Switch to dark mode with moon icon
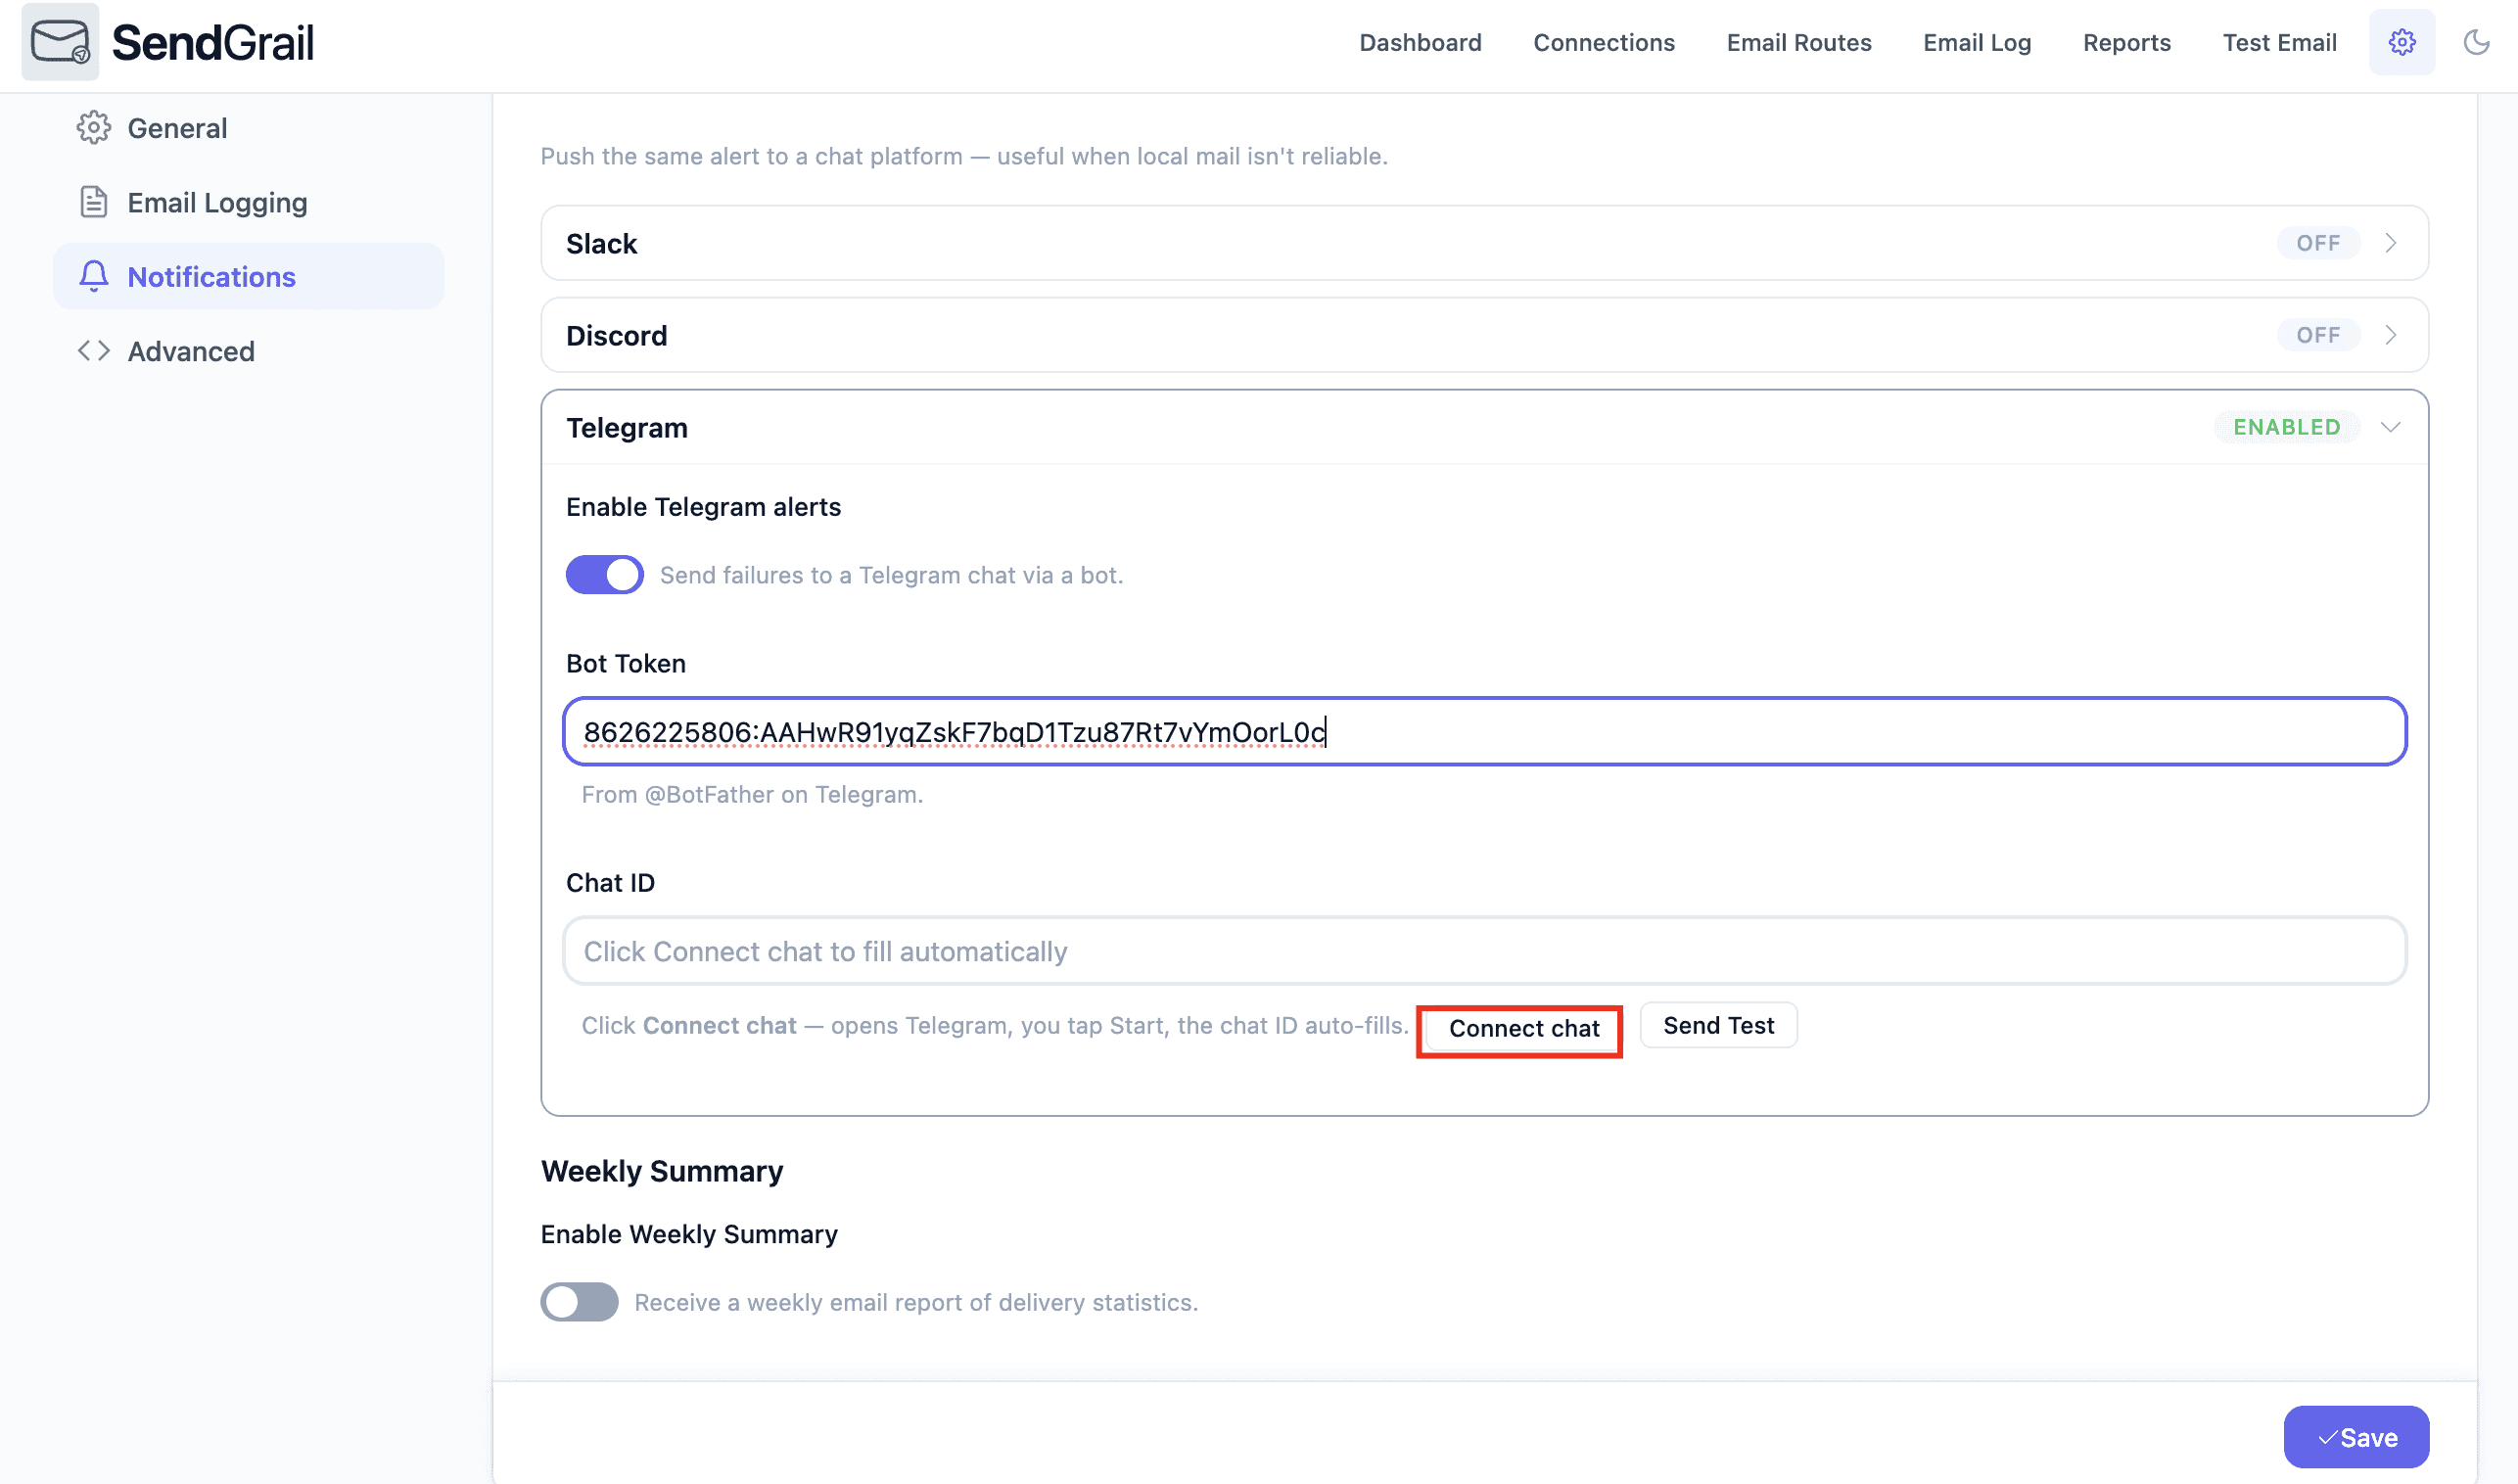Image resolution: width=2518 pixels, height=1484 pixels. coord(2476,42)
